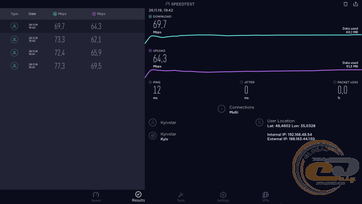Image resolution: width=362 pixels, height=204 pixels.
Task: Select the result row with 77,3 download
Action: coord(72,66)
